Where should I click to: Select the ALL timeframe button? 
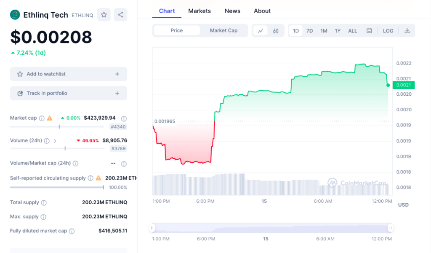(x=352, y=30)
